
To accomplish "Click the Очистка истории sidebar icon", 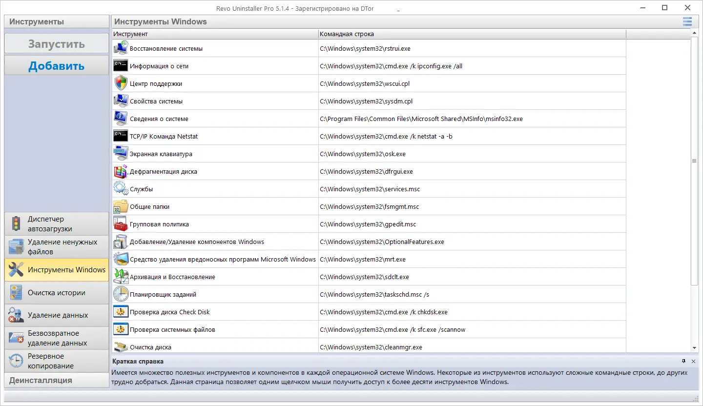I will (16, 293).
